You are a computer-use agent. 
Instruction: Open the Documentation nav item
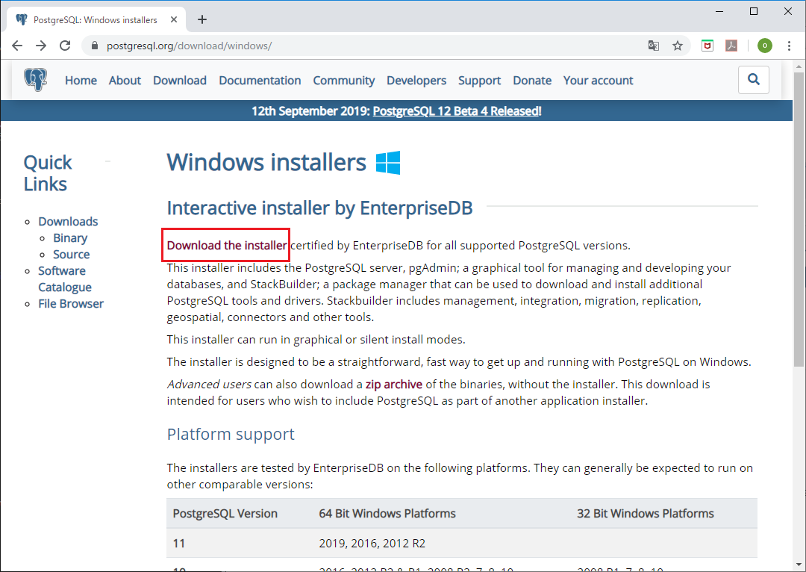pyautogui.click(x=260, y=80)
